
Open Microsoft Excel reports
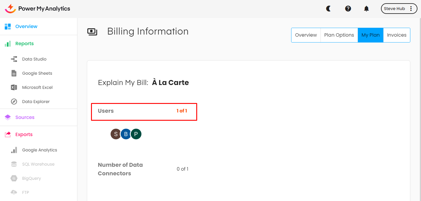[37, 87]
